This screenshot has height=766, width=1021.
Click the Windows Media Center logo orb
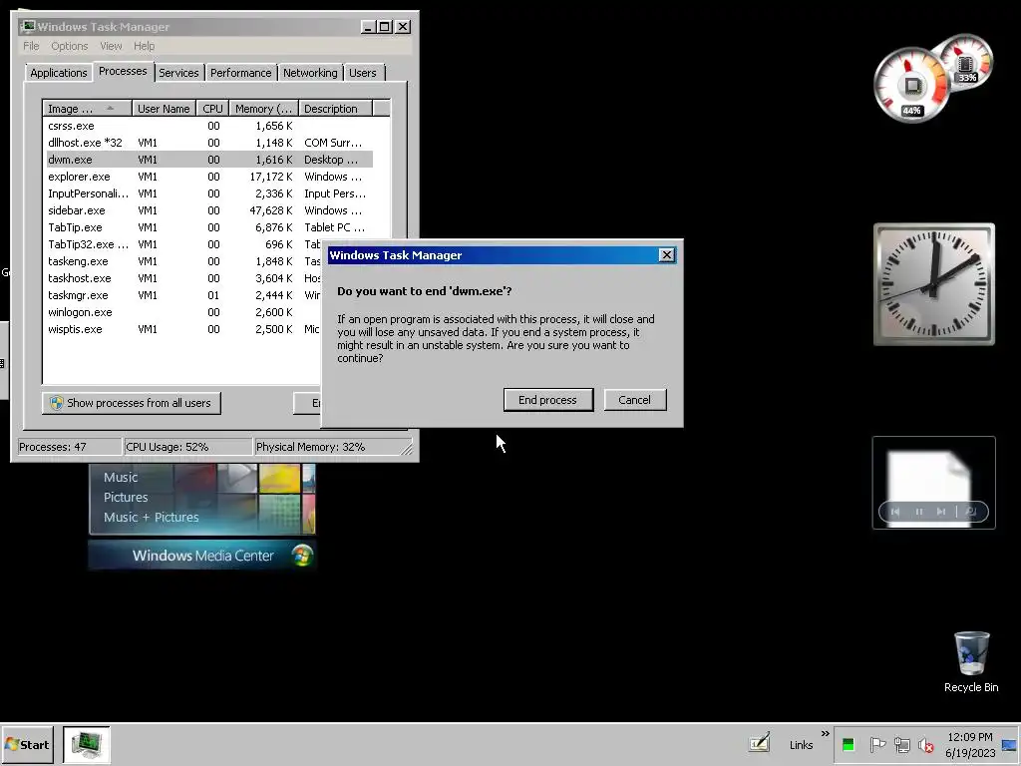(301, 555)
